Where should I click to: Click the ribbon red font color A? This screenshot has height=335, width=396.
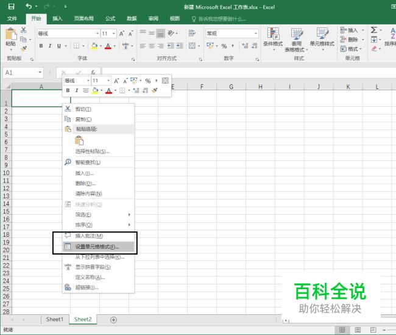(x=108, y=46)
